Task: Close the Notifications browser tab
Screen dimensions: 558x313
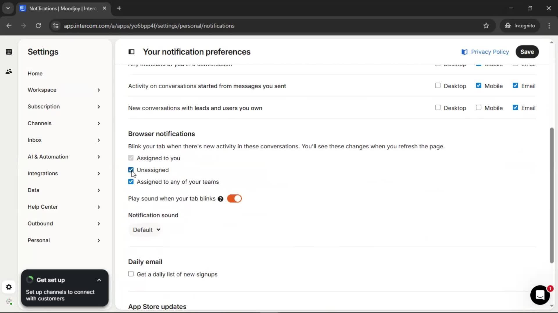Action: pos(104,8)
